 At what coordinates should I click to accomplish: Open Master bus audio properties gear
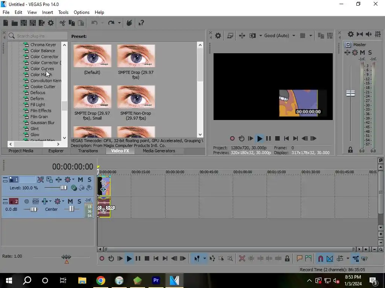pos(351,34)
